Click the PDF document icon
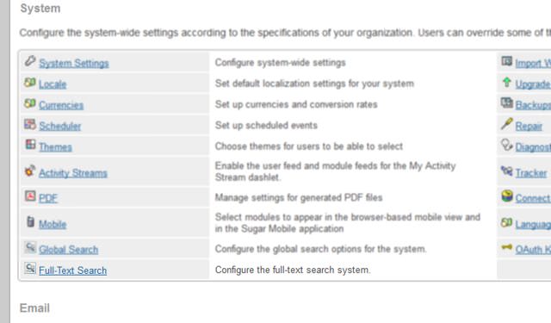 [x=30, y=196]
